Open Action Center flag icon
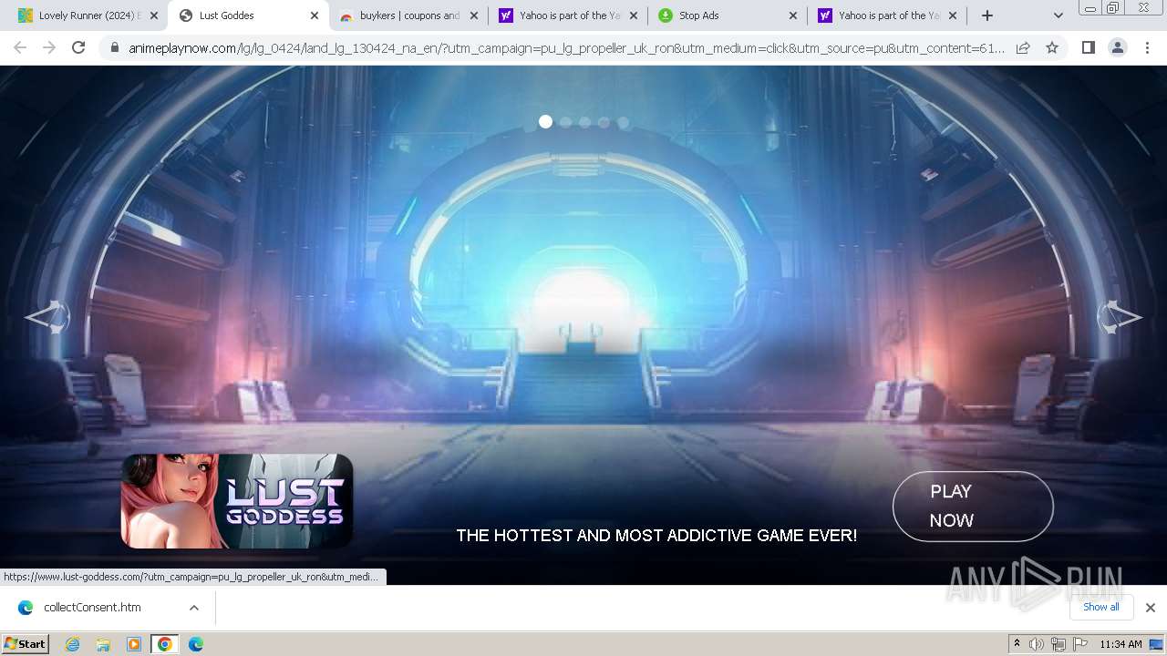The image size is (1167, 656). (1080, 644)
